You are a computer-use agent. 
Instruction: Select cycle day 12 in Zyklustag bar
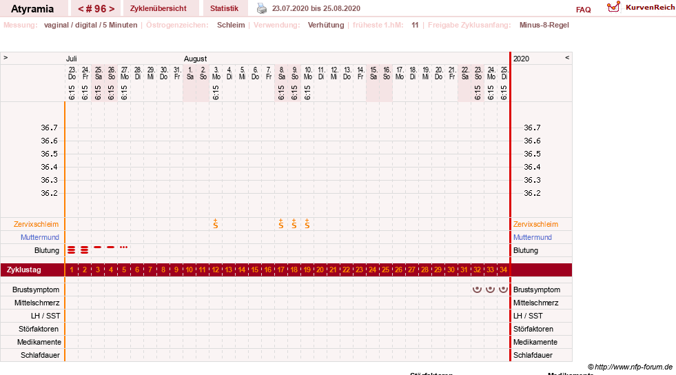216,270
